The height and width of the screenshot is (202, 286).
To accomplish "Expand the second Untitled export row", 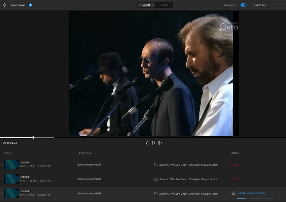I will point(2,179).
